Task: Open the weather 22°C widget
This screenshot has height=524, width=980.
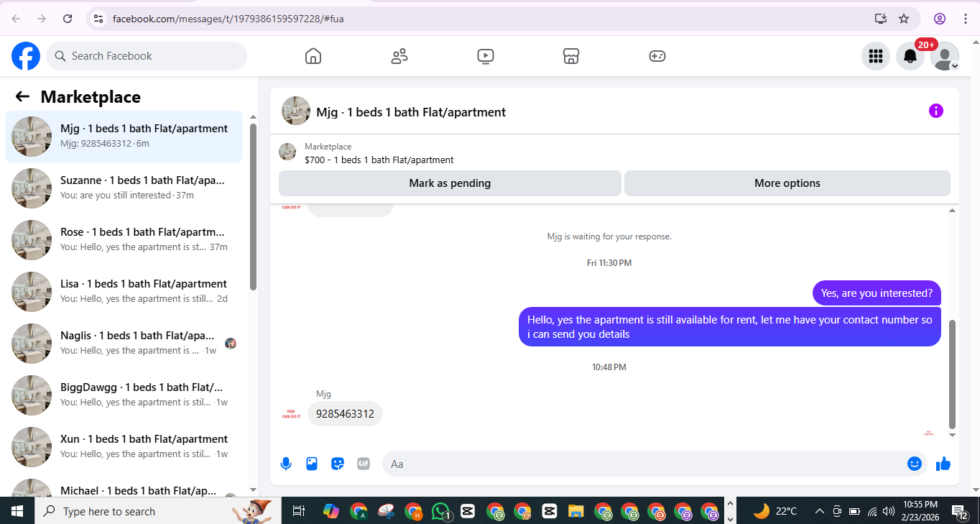Action: pyautogui.click(x=776, y=511)
